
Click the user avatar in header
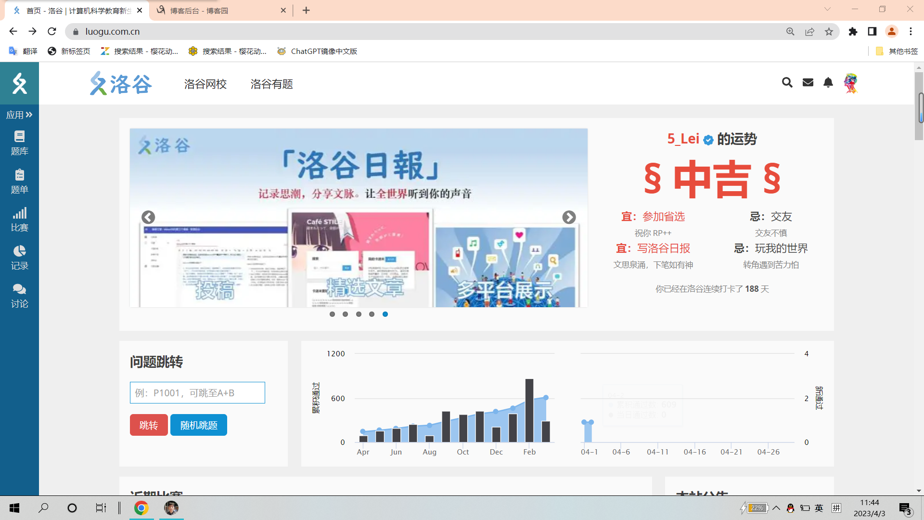pos(850,83)
